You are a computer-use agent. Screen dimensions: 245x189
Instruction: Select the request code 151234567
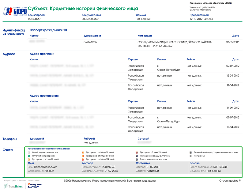[34, 19]
